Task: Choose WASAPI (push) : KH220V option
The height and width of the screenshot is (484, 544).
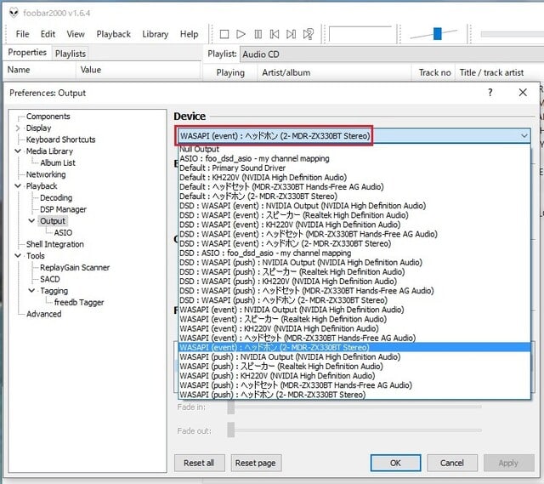Action: (x=354, y=376)
